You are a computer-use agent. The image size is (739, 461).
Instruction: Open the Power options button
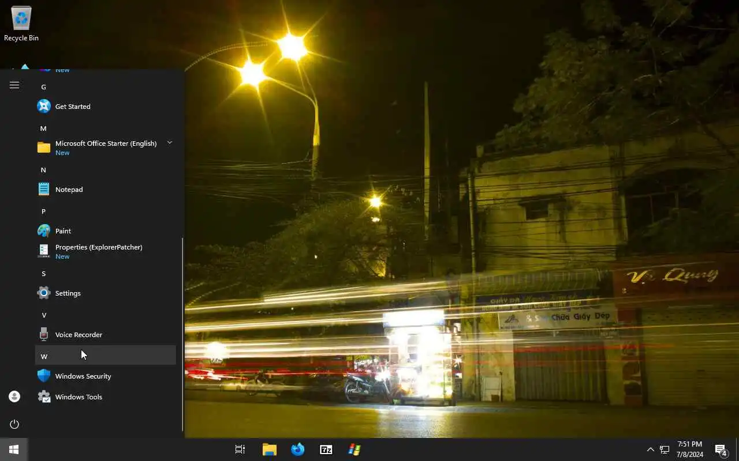[x=14, y=424]
